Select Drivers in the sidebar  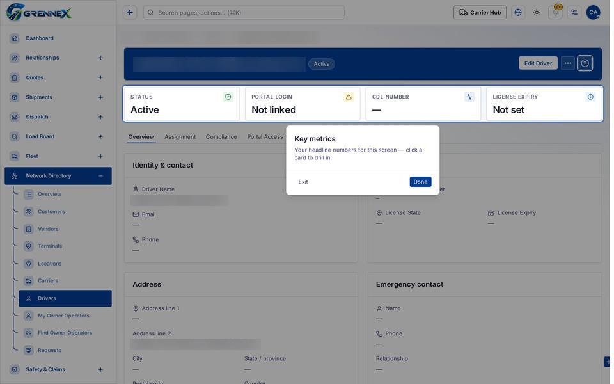pyautogui.click(x=65, y=298)
